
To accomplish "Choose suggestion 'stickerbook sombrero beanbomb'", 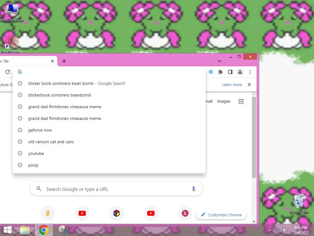I will 109,95.
